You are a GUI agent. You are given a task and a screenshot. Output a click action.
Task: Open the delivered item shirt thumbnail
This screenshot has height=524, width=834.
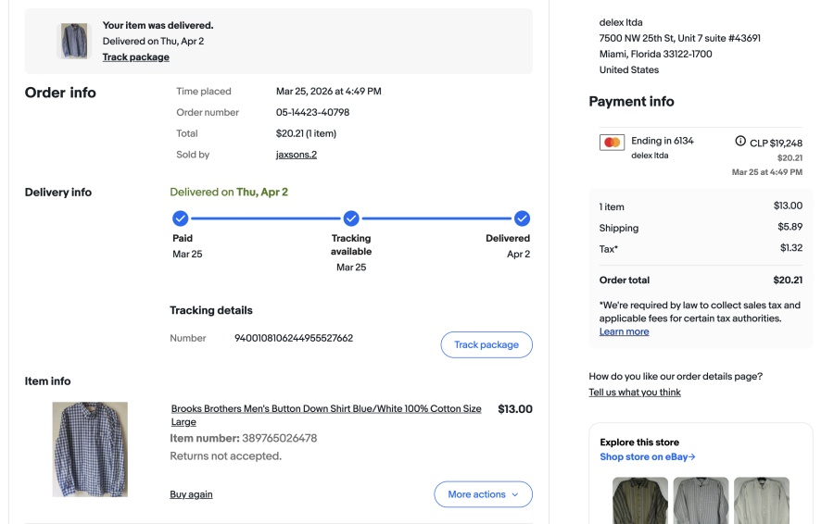tap(74, 41)
